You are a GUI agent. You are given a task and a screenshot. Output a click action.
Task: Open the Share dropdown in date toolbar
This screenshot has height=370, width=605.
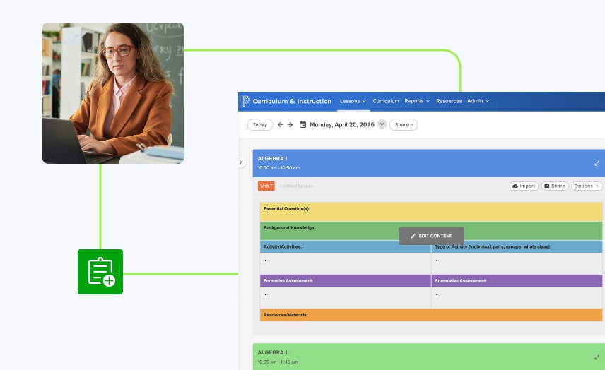coord(404,125)
